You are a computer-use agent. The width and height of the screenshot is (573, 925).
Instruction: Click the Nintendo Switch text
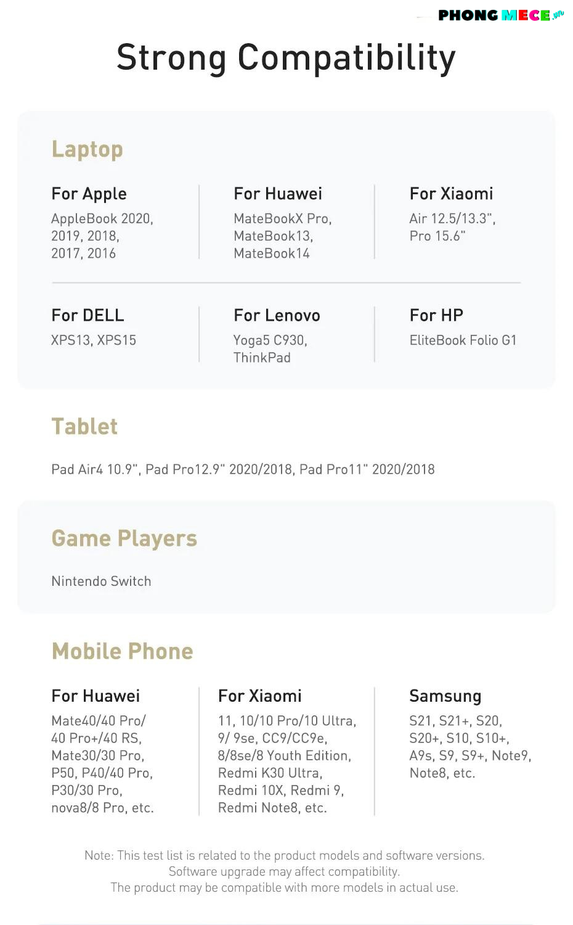tap(102, 581)
